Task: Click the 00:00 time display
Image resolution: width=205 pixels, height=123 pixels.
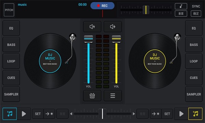Action: click(x=82, y=4)
